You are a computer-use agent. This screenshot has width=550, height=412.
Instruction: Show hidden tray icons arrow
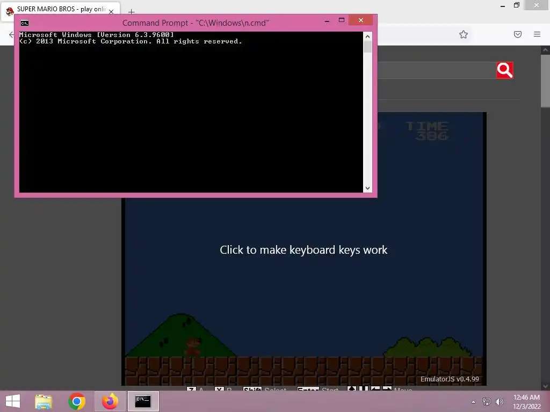pos(473,402)
